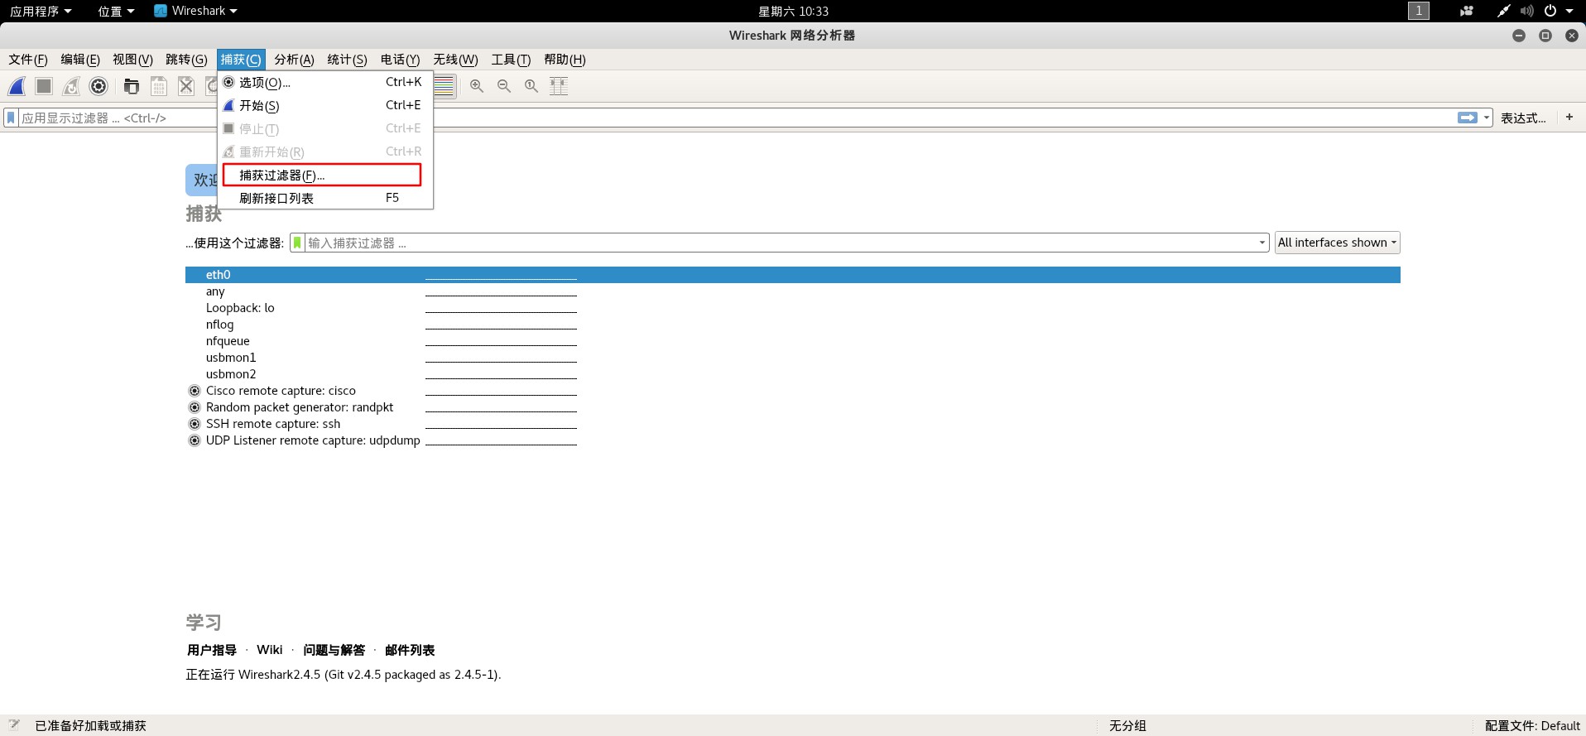Open 帮助(H) menu

click(565, 60)
